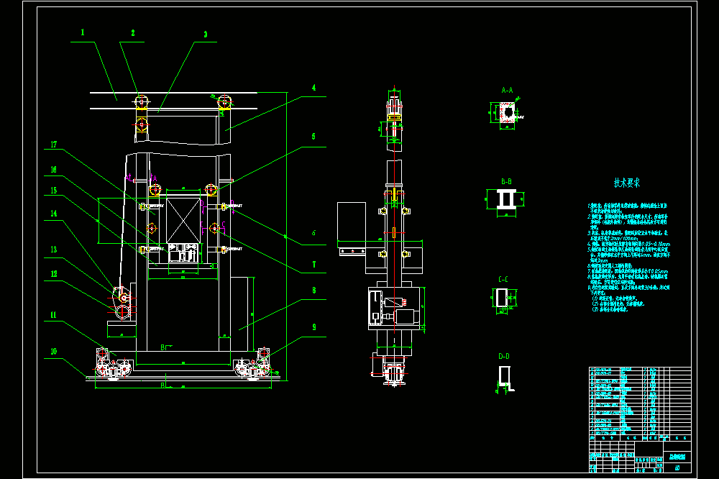This screenshot has height=479, width=719.
Task: Select callout number 8 label
Action: pos(314,291)
